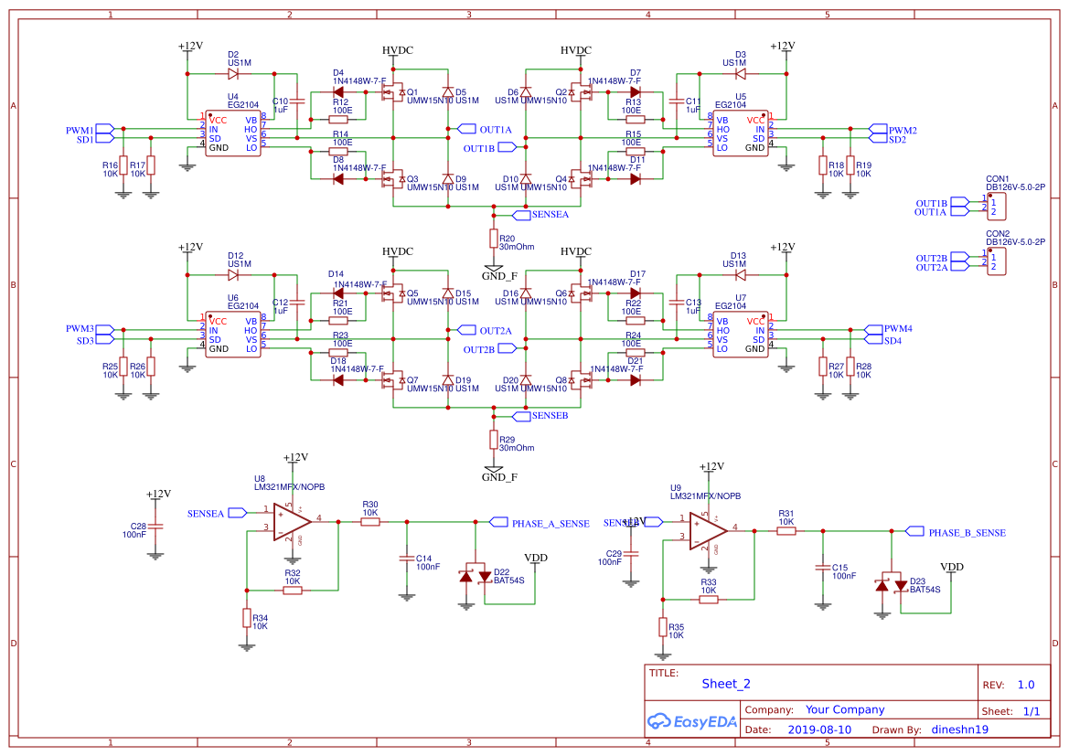This screenshot has height=756, width=1069.
Task: Click diode D22 BAT54S symbol
Action: tap(476, 574)
